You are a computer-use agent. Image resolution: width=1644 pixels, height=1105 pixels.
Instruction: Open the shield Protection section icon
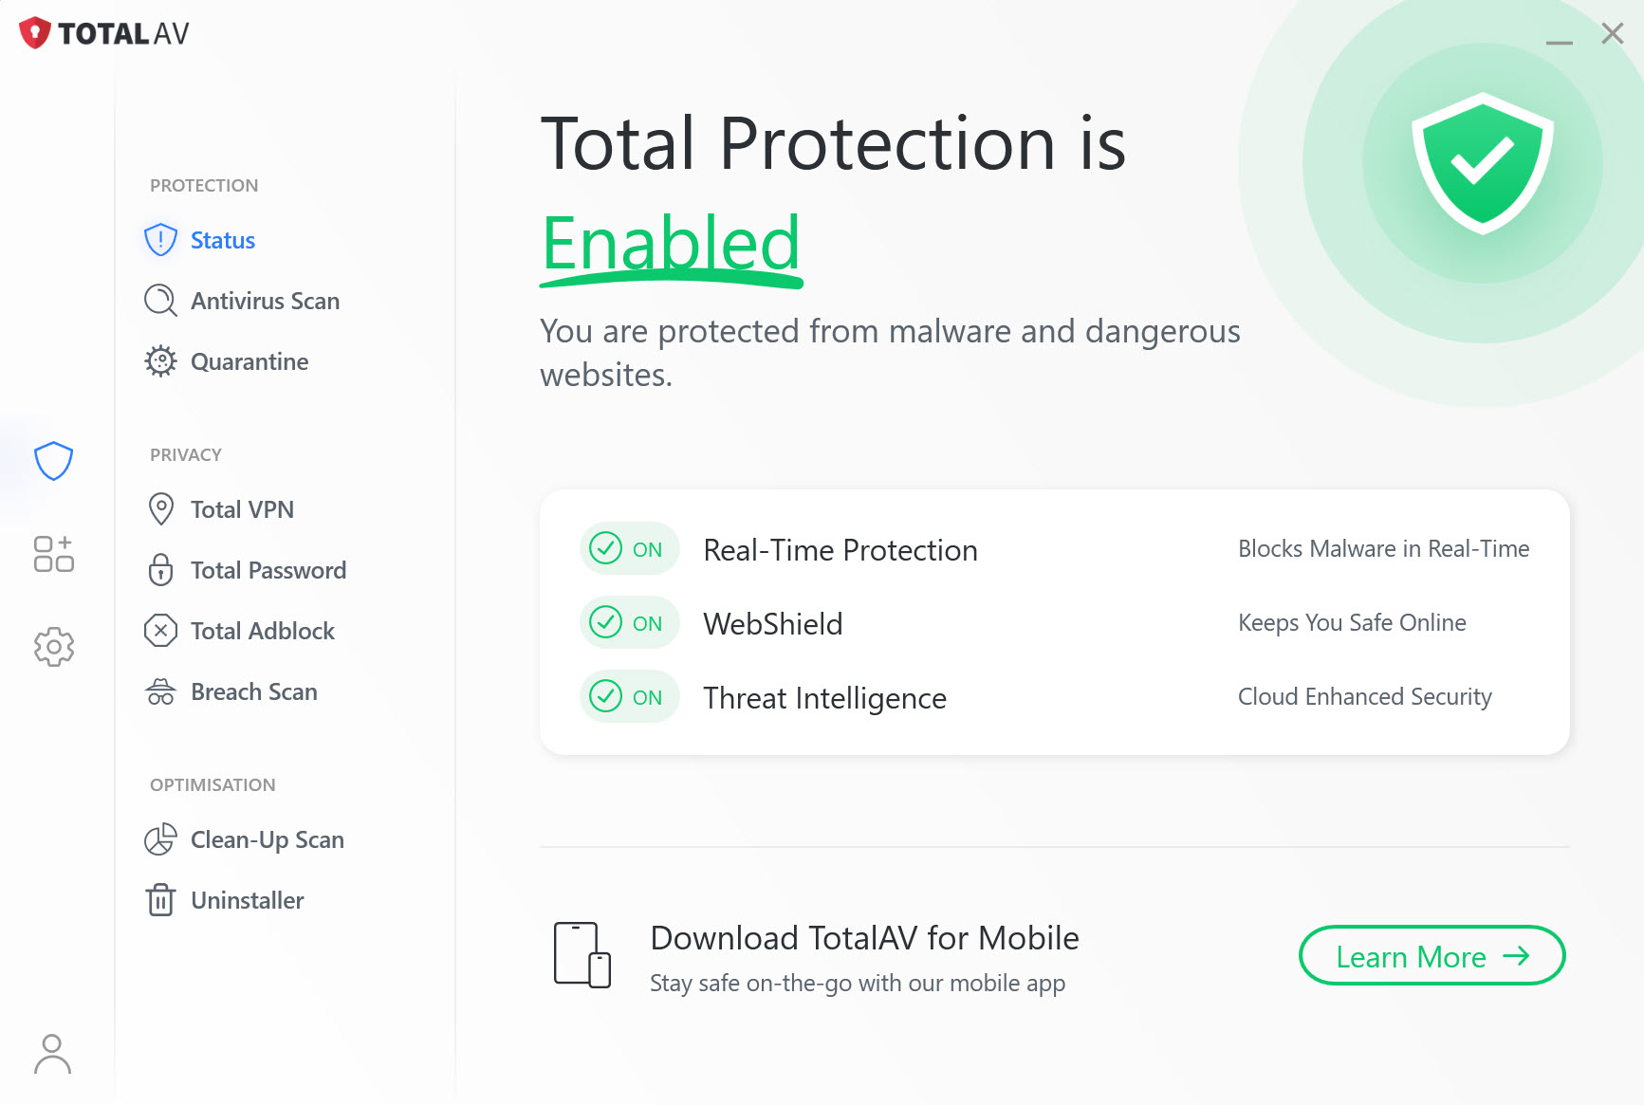53,461
